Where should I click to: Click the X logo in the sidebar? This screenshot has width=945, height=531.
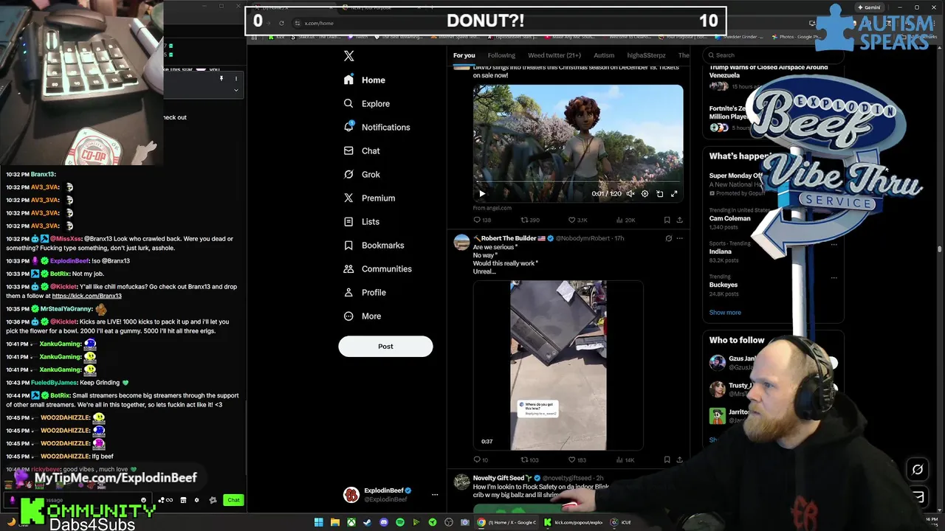[349, 56]
